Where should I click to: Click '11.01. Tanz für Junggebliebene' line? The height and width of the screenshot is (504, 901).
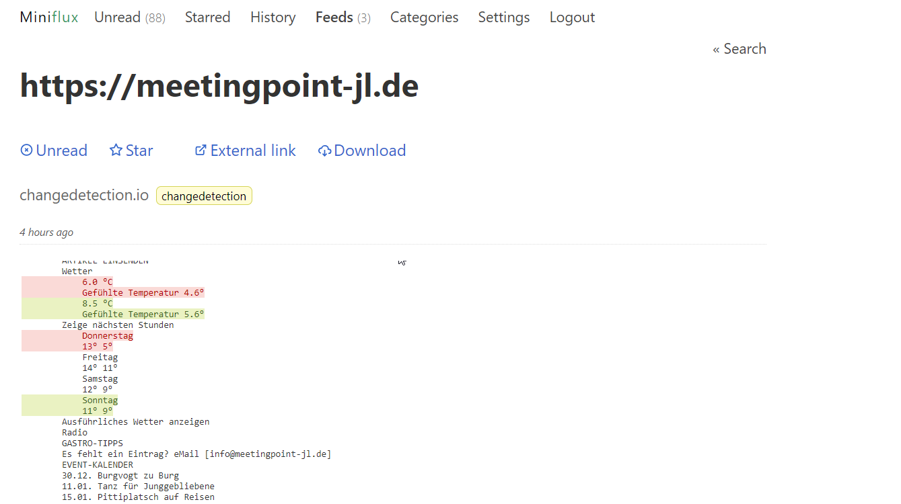[x=139, y=487]
